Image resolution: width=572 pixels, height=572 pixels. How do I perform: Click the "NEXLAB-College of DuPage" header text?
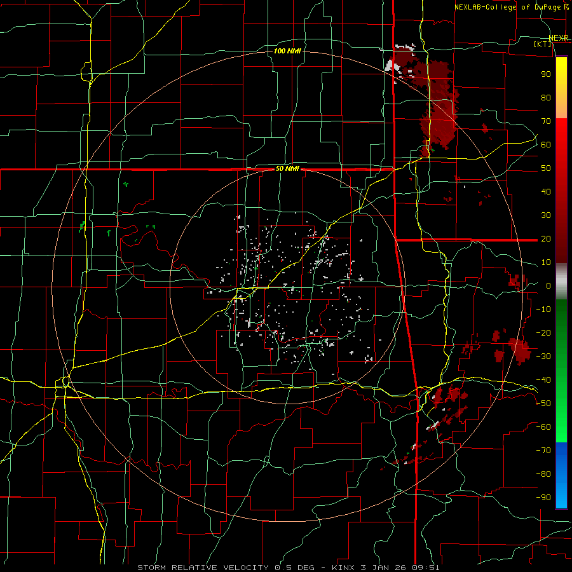coord(507,7)
